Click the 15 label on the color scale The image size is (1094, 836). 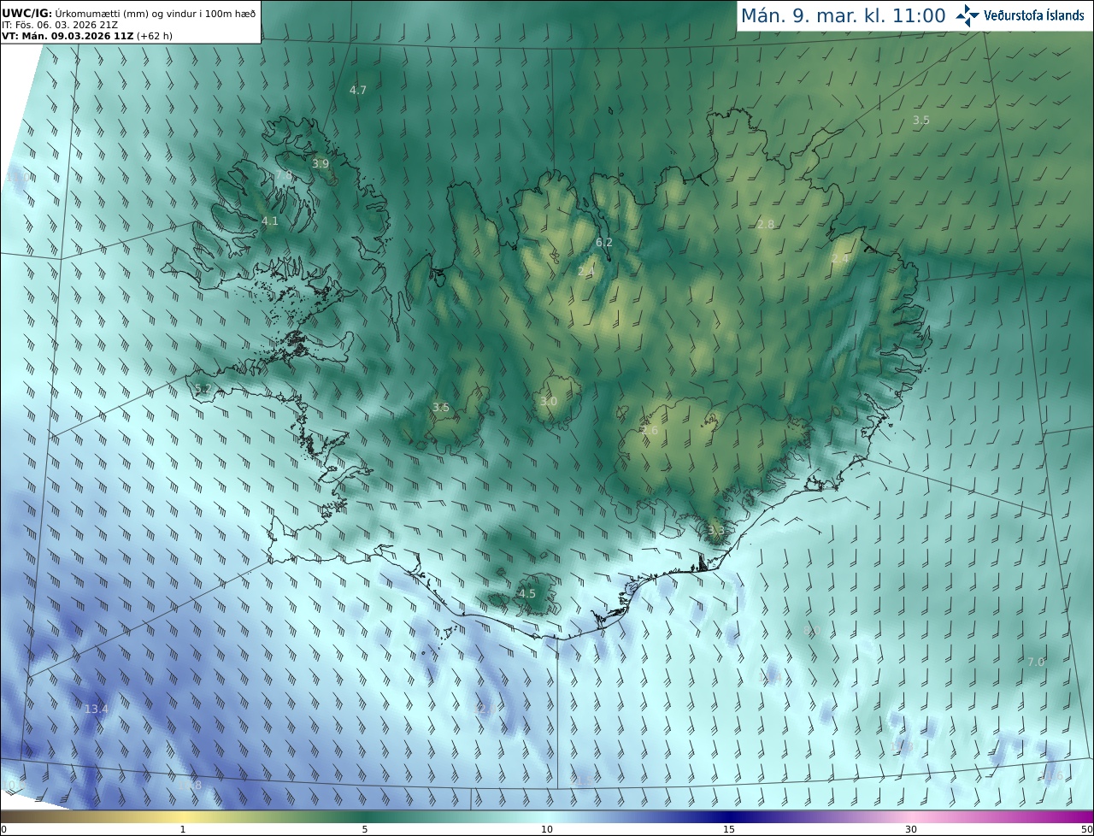[x=729, y=829]
